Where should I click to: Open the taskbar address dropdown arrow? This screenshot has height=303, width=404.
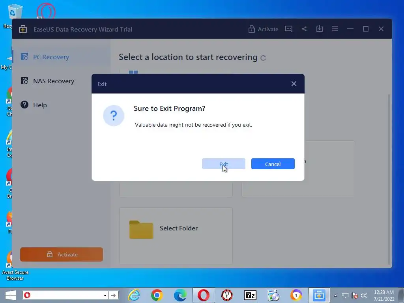105,295
